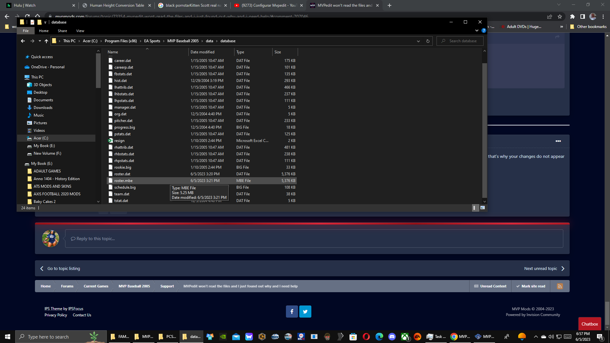Open Discord from the taskbar

[x=392, y=337]
